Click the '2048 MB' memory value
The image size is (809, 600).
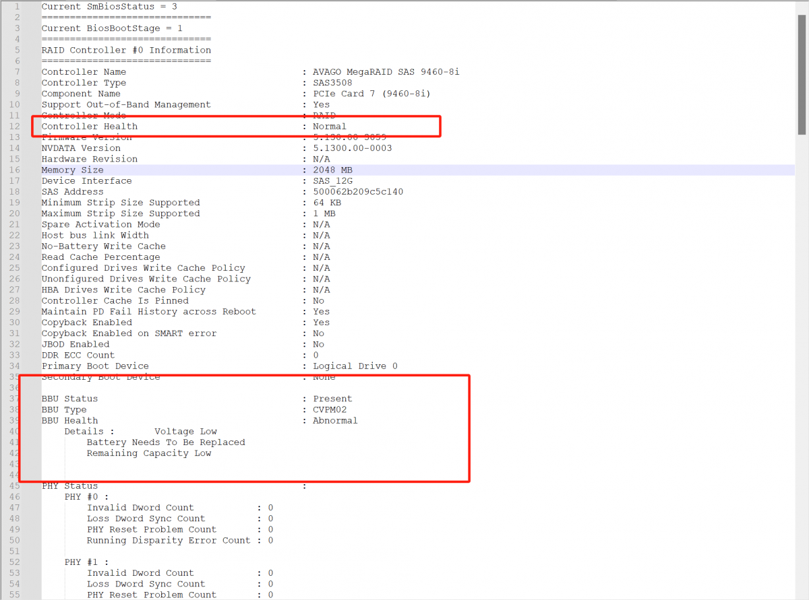pyautogui.click(x=332, y=170)
